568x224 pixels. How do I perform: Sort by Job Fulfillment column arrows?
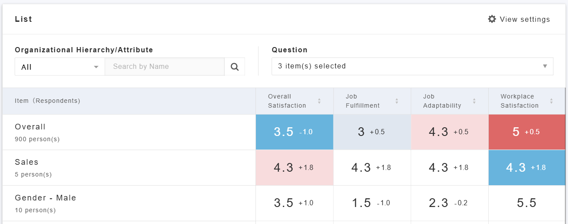coord(397,101)
